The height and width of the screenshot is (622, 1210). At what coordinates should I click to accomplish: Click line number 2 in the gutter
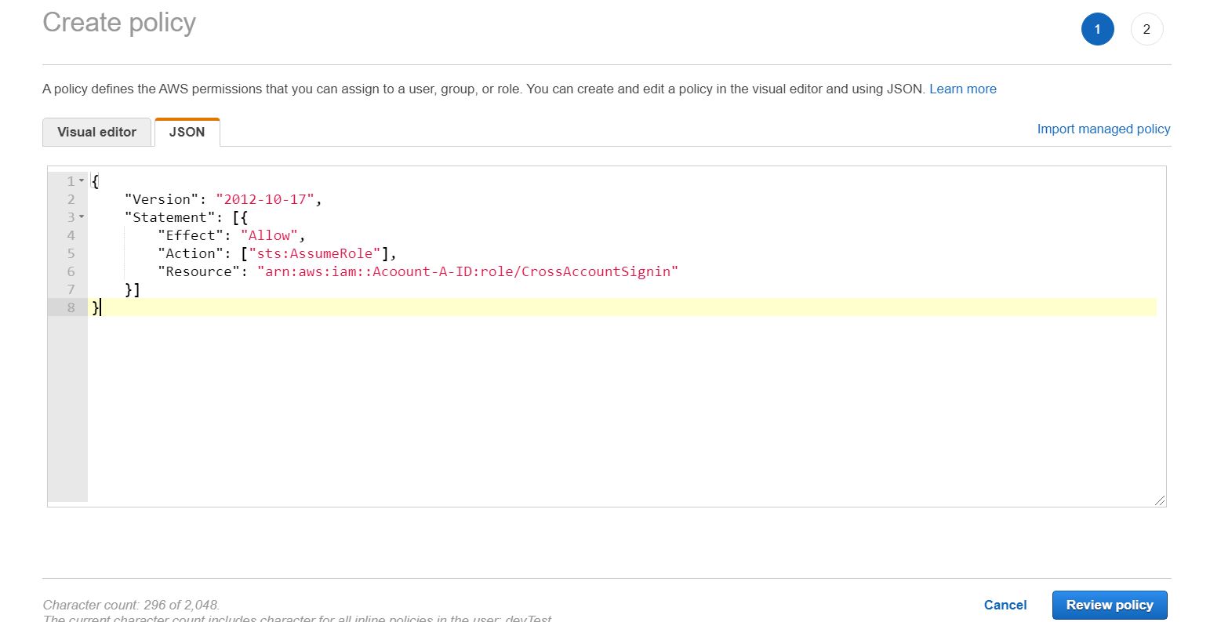71,199
